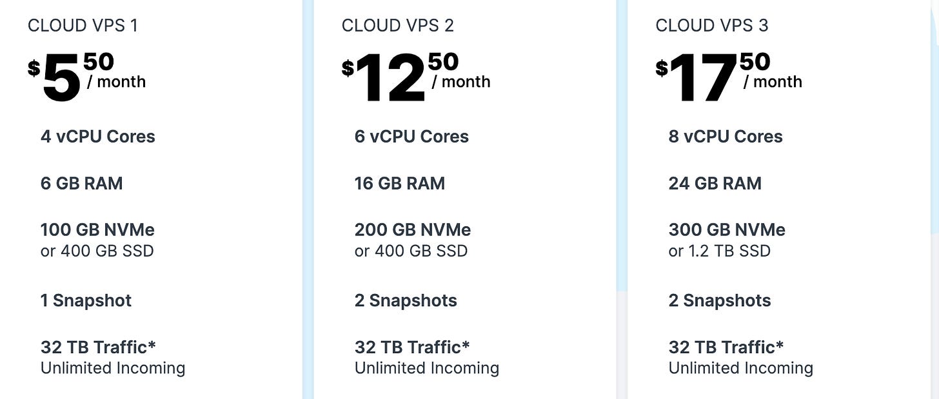939x399 pixels.
Task: Select the $17.50 per month price
Action: pos(729,77)
